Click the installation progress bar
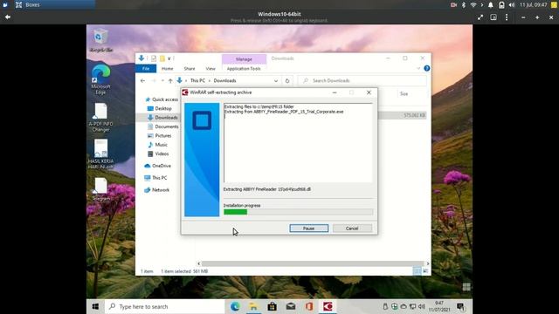Viewport: 559px width, 314px height. pos(298,212)
